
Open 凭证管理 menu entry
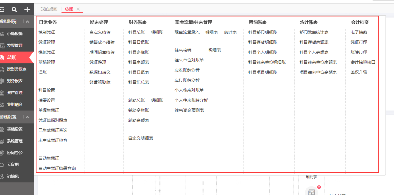pyautogui.click(x=47, y=42)
